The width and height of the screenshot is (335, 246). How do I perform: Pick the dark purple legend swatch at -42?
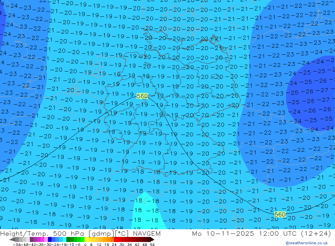pyautogui.click(x=31, y=240)
